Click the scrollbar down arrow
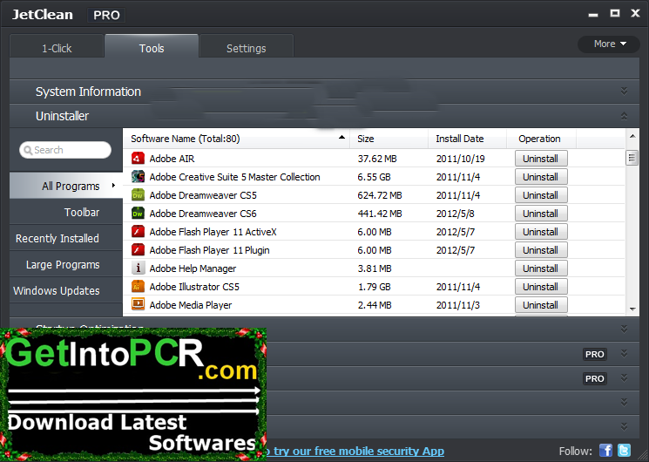This screenshot has width=649, height=462. [632, 309]
